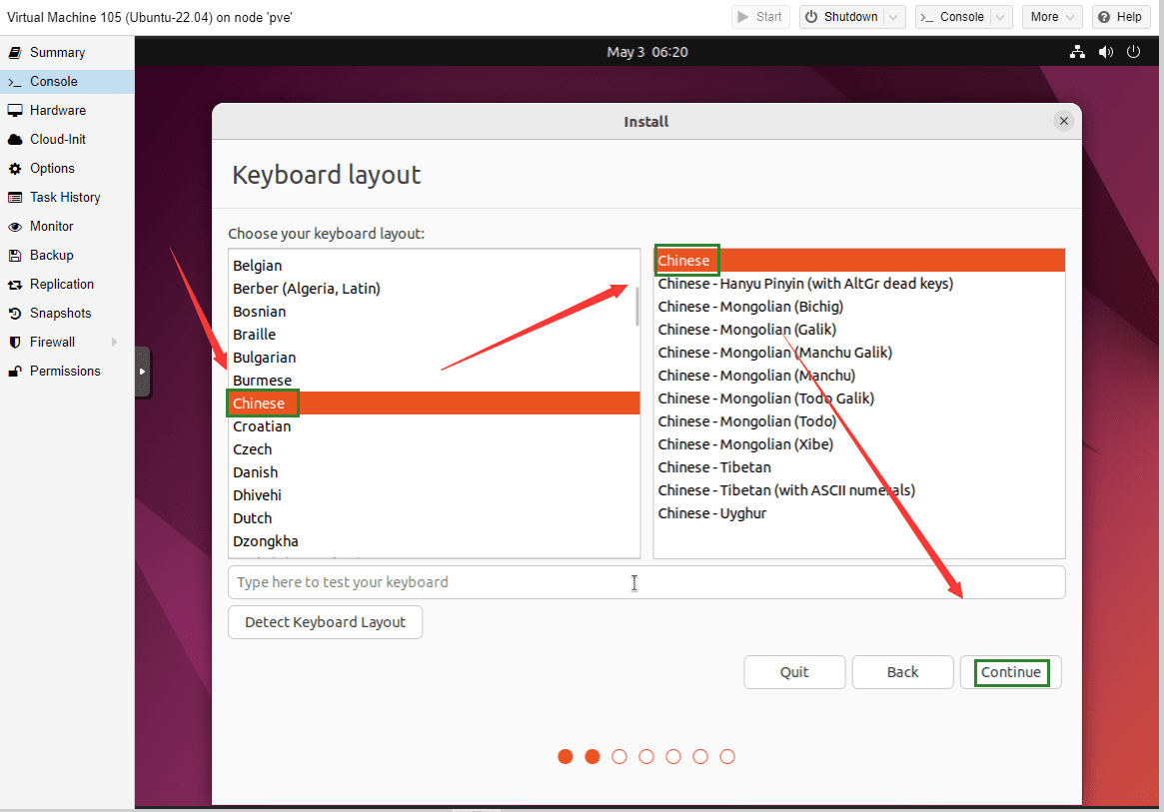Open the clock showing May 3 06:20
Screen dimensions: 1164x812
click(x=646, y=52)
